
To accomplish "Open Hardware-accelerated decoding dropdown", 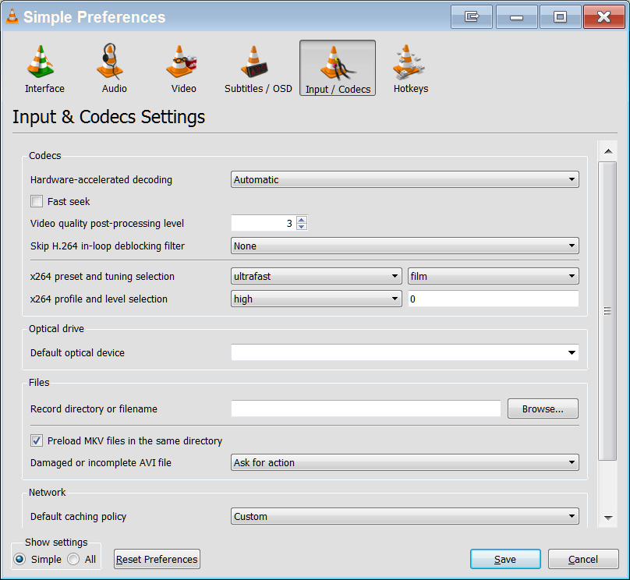I will tap(405, 179).
